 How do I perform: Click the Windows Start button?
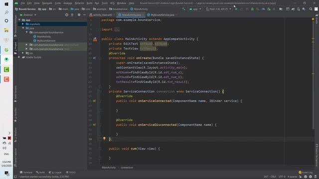[6, 4]
